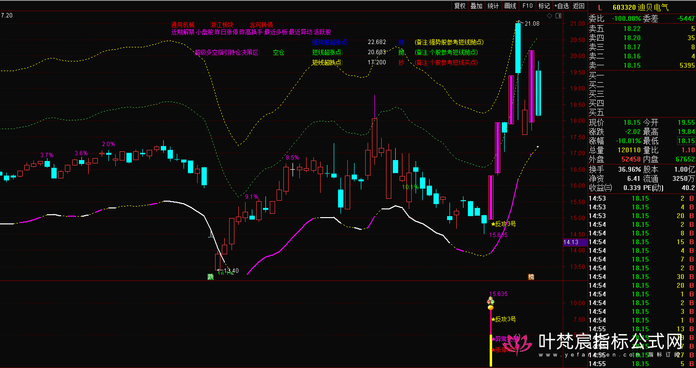
Task: Click the 净资 value 6.41
Action: click(x=634, y=179)
